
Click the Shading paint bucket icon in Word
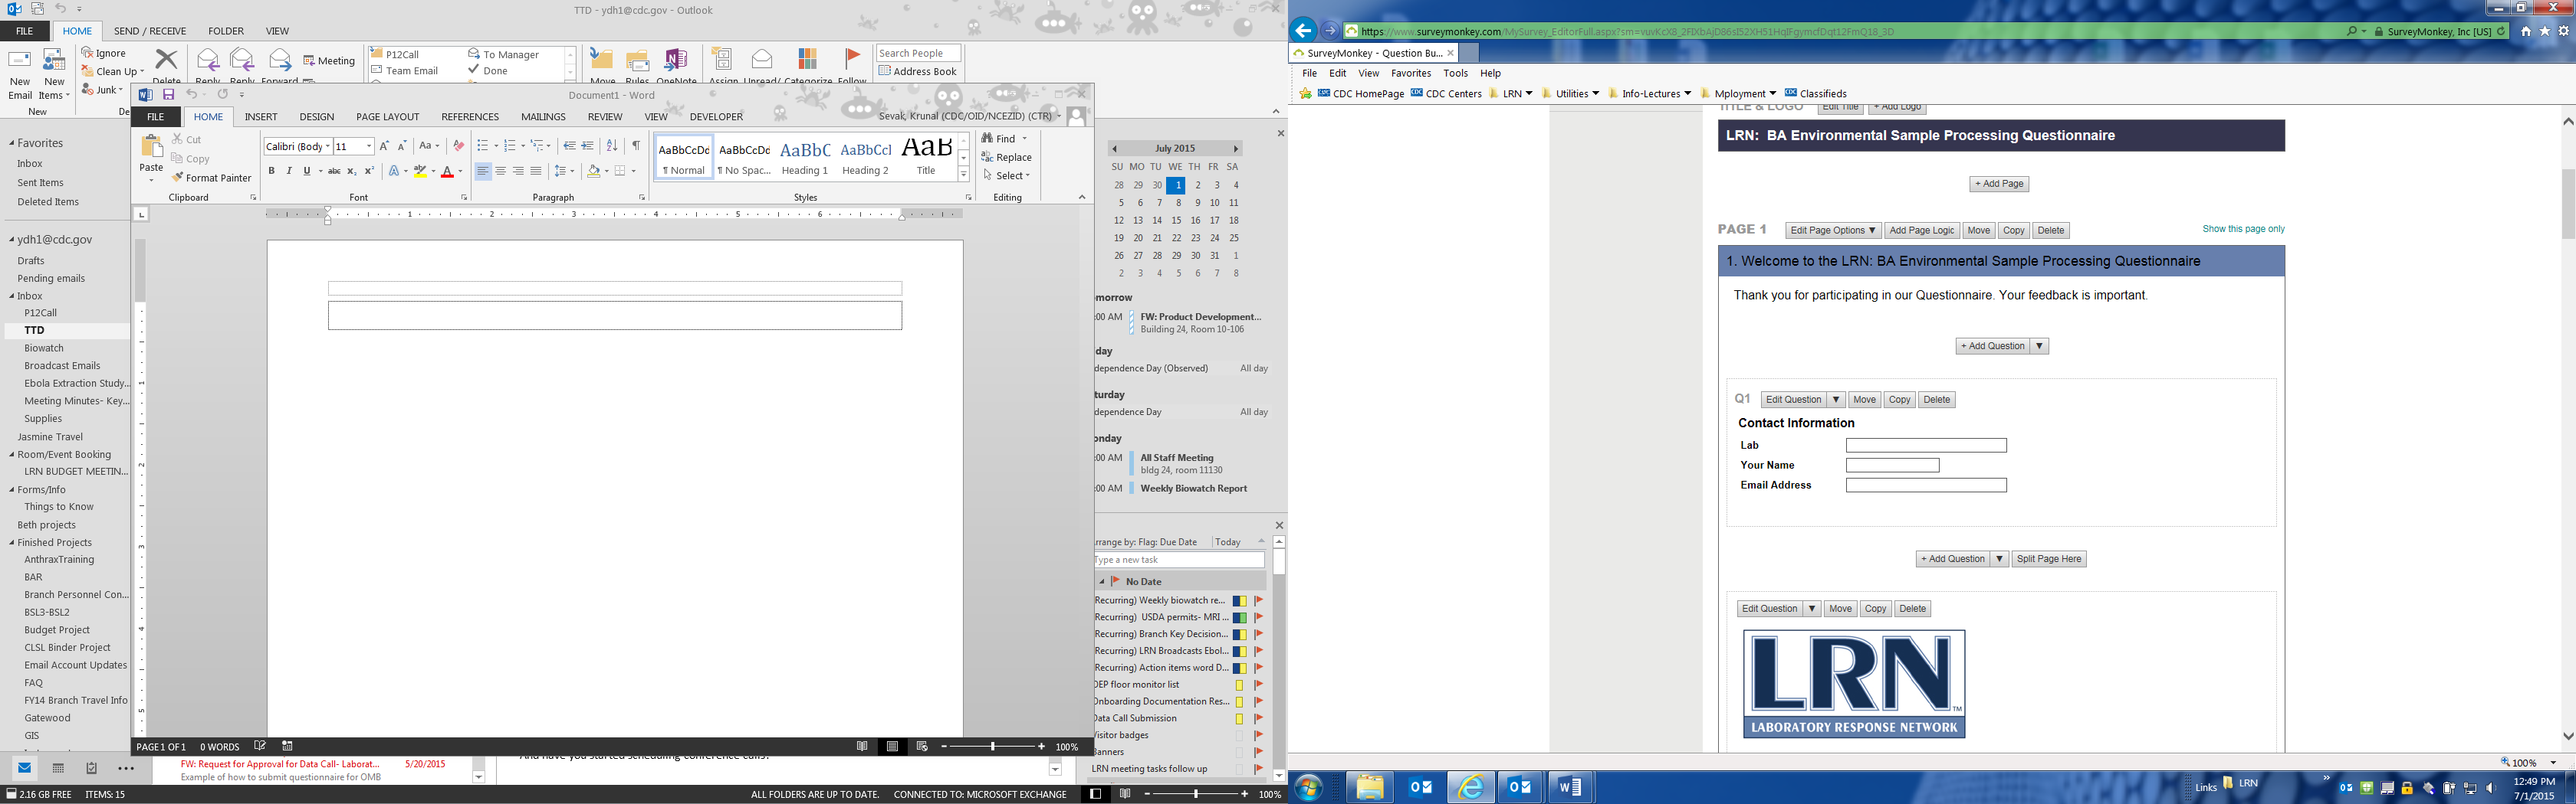point(593,171)
